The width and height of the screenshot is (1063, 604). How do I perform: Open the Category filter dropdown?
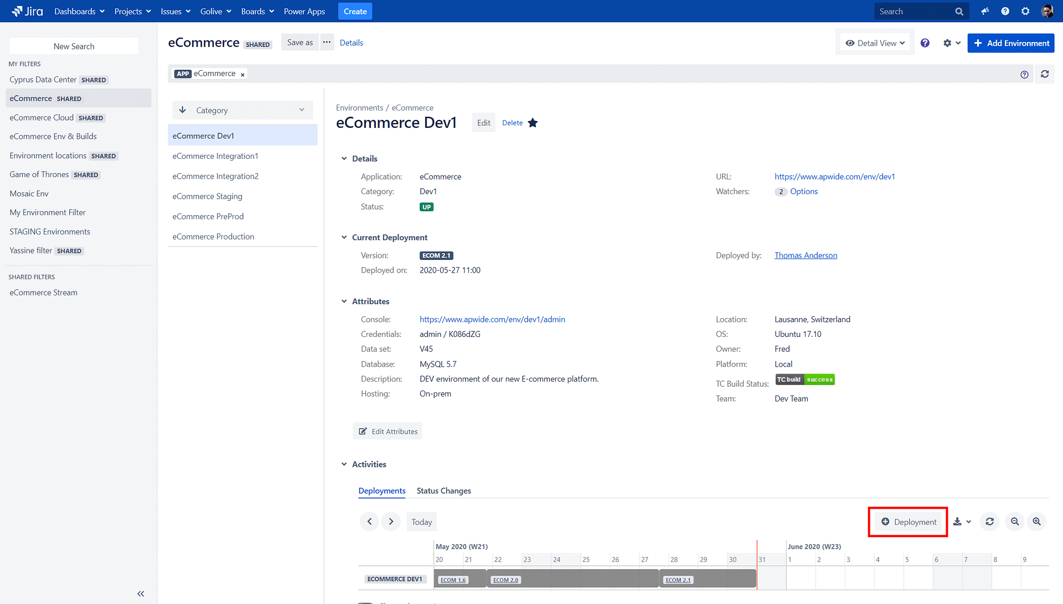(x=302, y=110)
